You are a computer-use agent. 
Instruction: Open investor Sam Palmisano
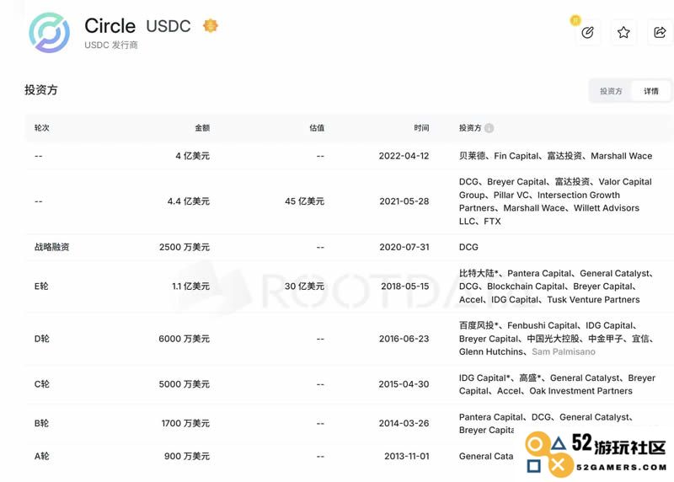click(x=564, y=351)
